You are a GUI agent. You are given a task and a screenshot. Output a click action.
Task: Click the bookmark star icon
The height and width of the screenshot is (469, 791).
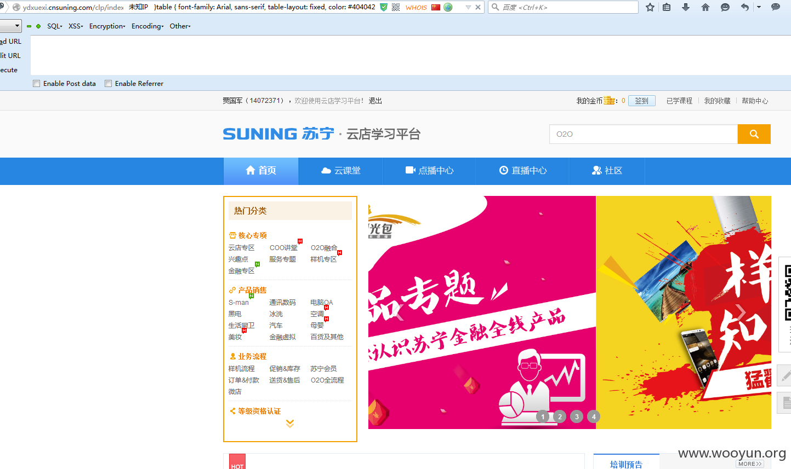[650, 7]
